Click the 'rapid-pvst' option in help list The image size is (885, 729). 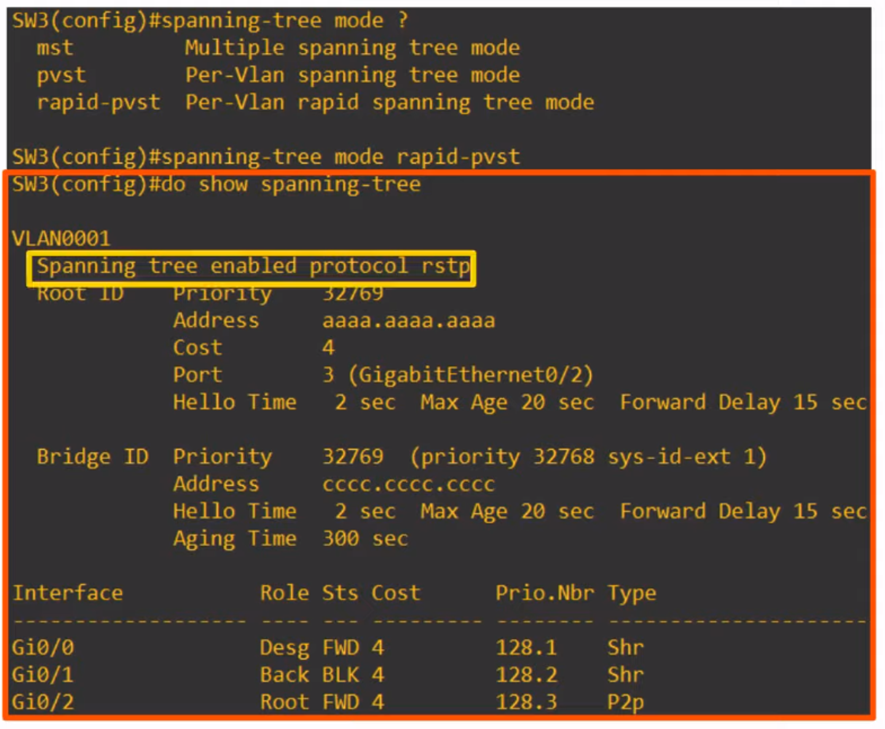(98, 103)
